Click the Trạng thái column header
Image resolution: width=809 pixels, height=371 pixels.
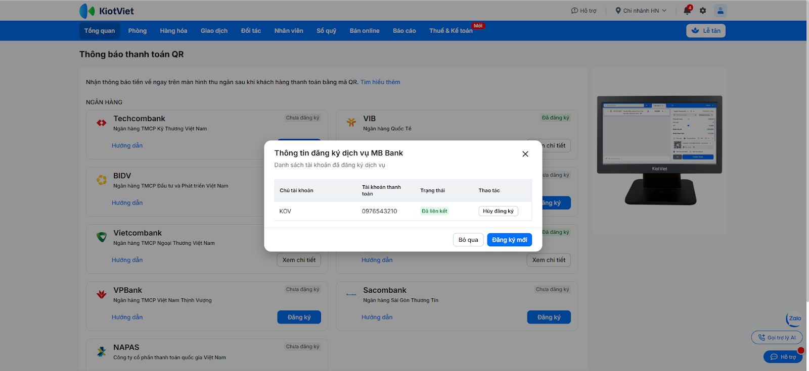point(432,190)
